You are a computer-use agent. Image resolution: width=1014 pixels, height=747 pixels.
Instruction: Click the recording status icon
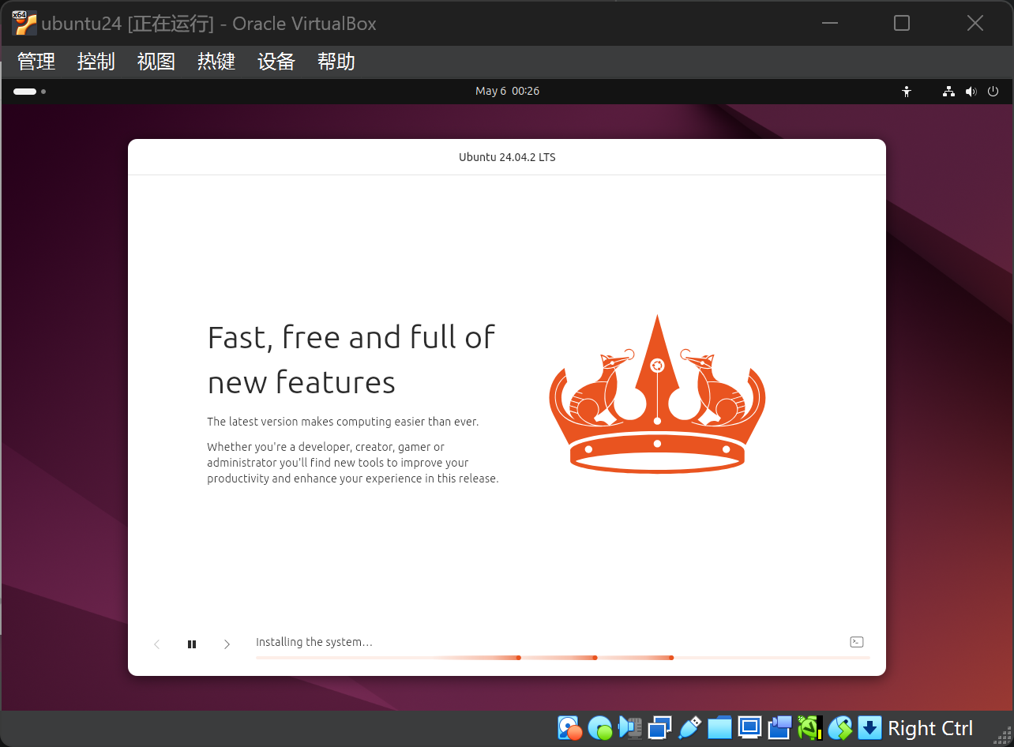pos(779,727)
